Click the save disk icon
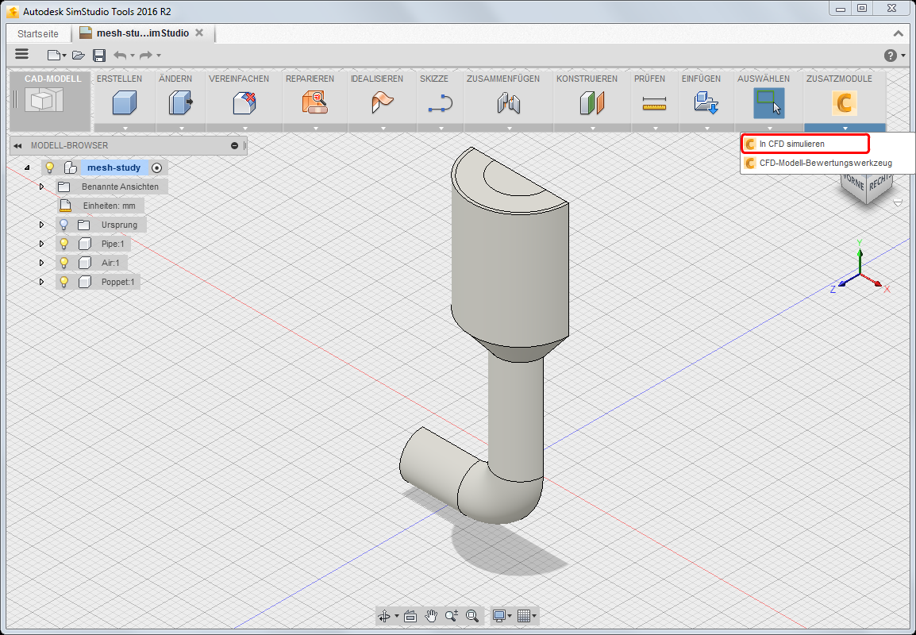This screenshot has height=635, width=916. coord(99,55)
